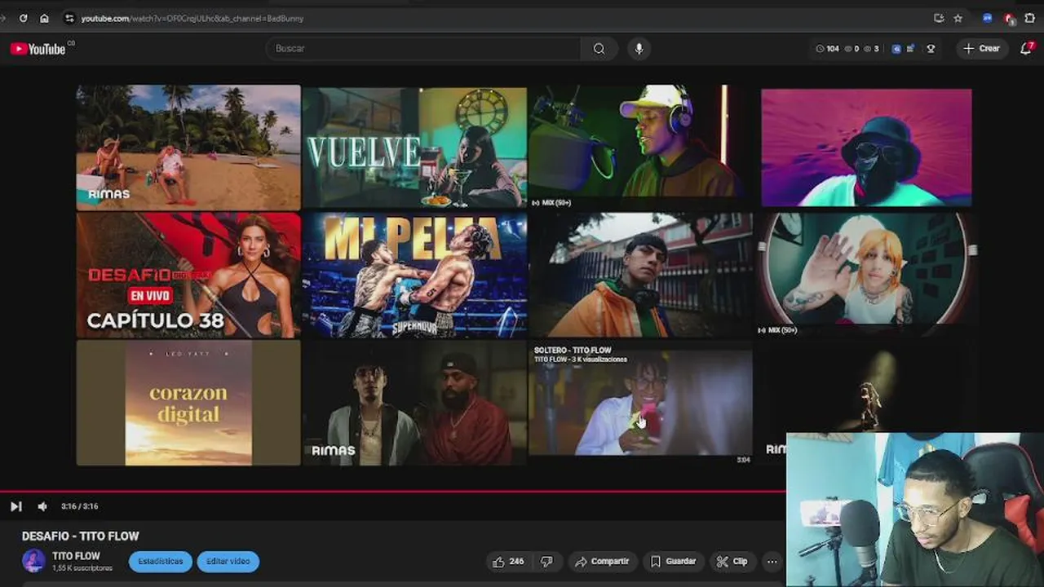Start voice search with the microphone icon

pos(639,49)
